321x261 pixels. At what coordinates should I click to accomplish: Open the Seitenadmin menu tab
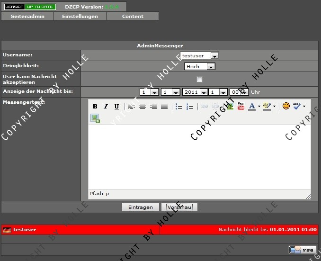coord(27,16)
